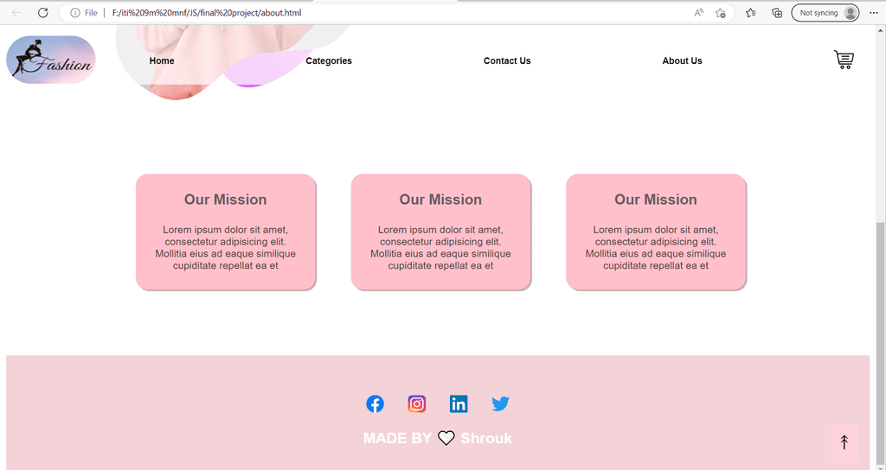Click the page vertical scrollbar thumb

coord(880,344)
